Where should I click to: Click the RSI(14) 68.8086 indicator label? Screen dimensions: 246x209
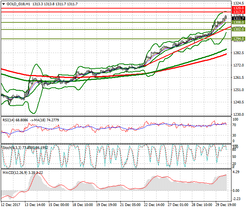point(15,120)
